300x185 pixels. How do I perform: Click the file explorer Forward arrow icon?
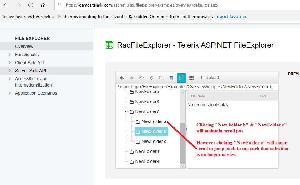[131, 78]
